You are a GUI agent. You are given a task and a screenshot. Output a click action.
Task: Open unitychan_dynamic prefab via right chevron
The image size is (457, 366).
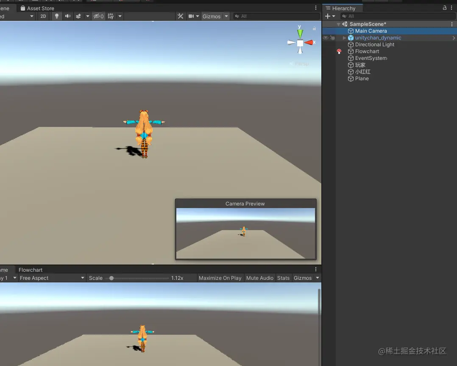454,38
